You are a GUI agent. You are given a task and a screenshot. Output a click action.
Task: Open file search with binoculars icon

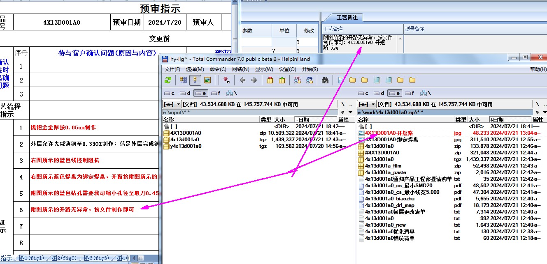325,80
